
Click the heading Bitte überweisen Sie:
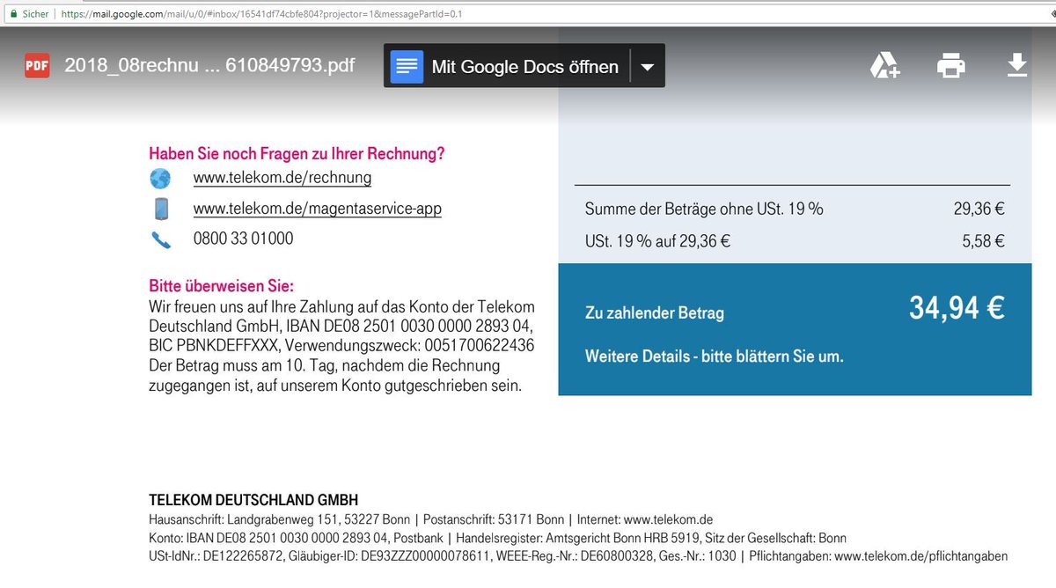click(x=222, y=287)
